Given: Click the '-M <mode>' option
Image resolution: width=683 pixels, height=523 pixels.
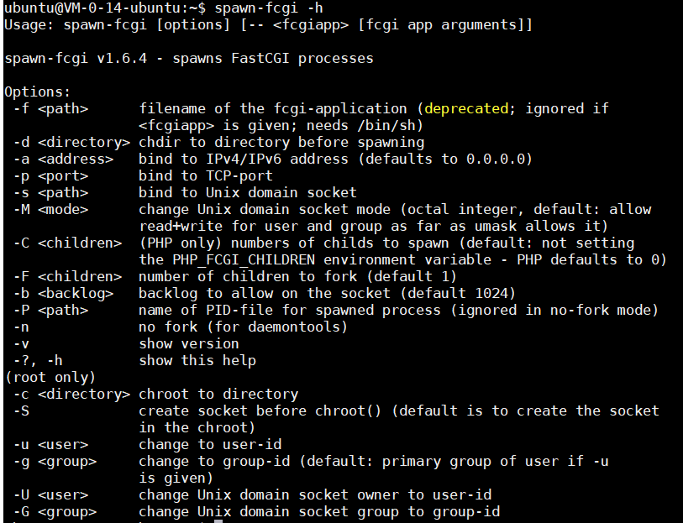Looking at the screenshot, I should [50, 209].
